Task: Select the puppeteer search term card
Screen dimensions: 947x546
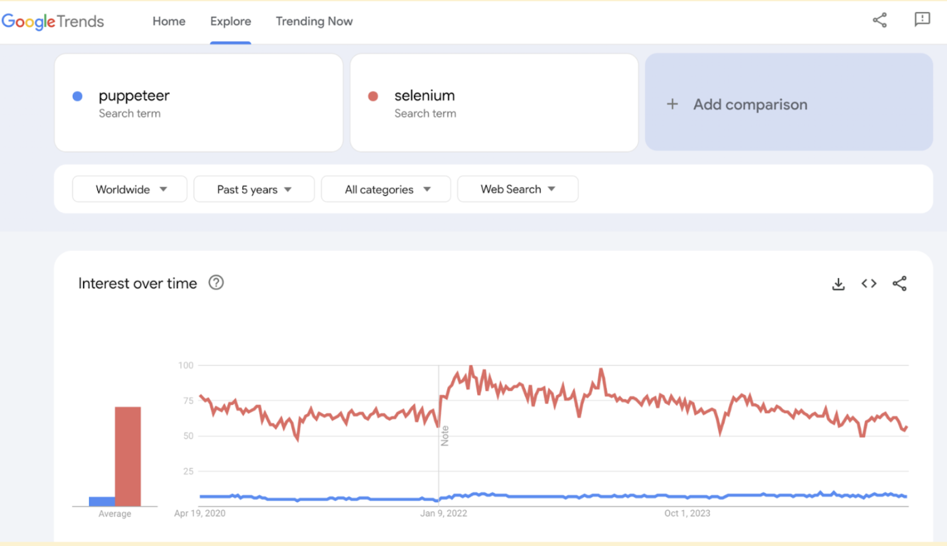Action: (x=198, y=102)
